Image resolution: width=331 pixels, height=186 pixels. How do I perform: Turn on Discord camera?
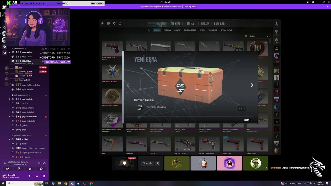point(7,169)
